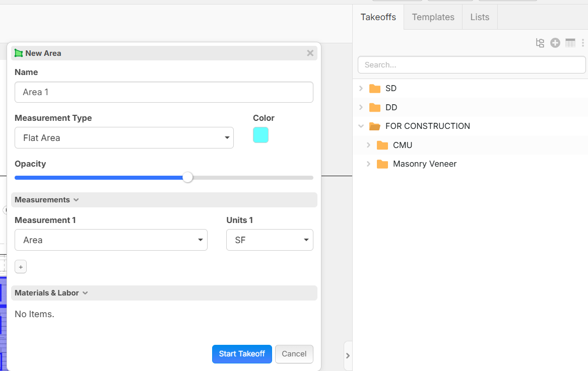Viewport: 588px width, 371px height.
Task: Close the New Area dialog
Action: [x=310, y=53]
